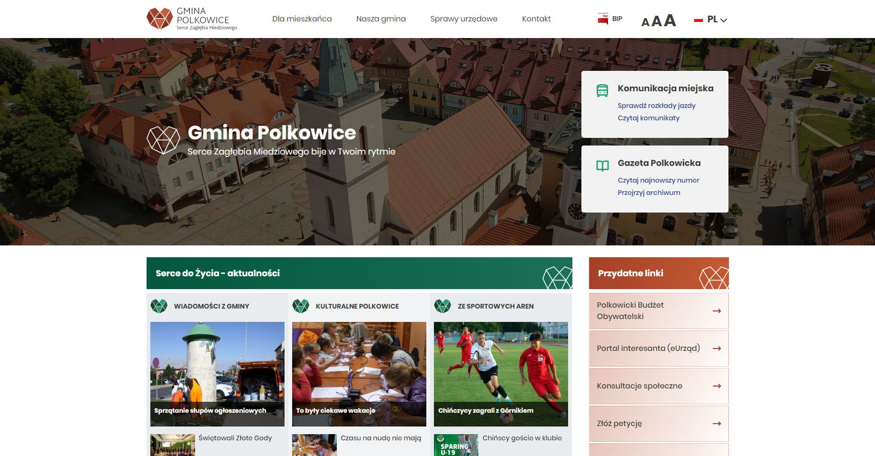
Task: Open the arrow on Złóż petycję tile
Action: click(716, 423)
